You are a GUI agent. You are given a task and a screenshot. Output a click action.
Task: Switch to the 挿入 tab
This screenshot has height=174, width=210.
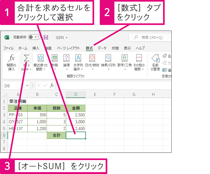(x=36, y=48)
